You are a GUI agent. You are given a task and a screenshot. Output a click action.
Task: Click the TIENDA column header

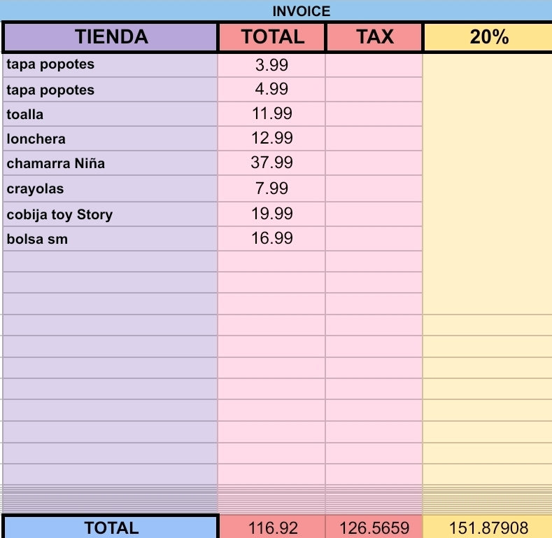[110, 36]
